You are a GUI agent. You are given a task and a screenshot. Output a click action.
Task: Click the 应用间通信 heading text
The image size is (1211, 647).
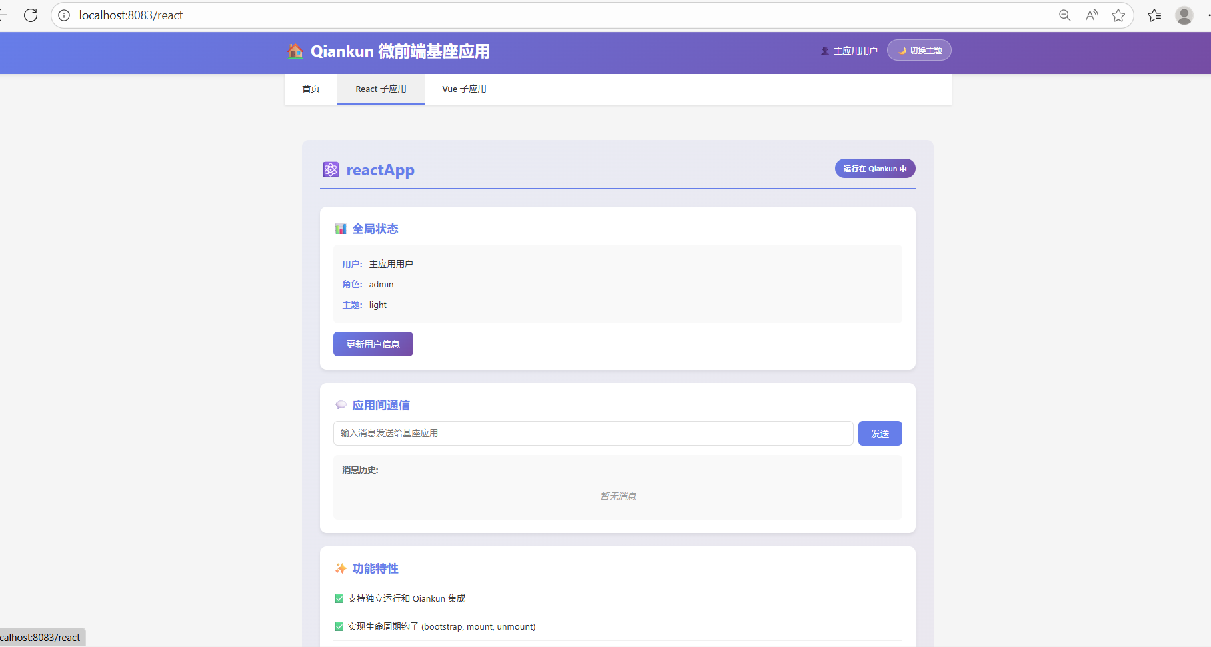pyautogui.click(x=381, y=405)
